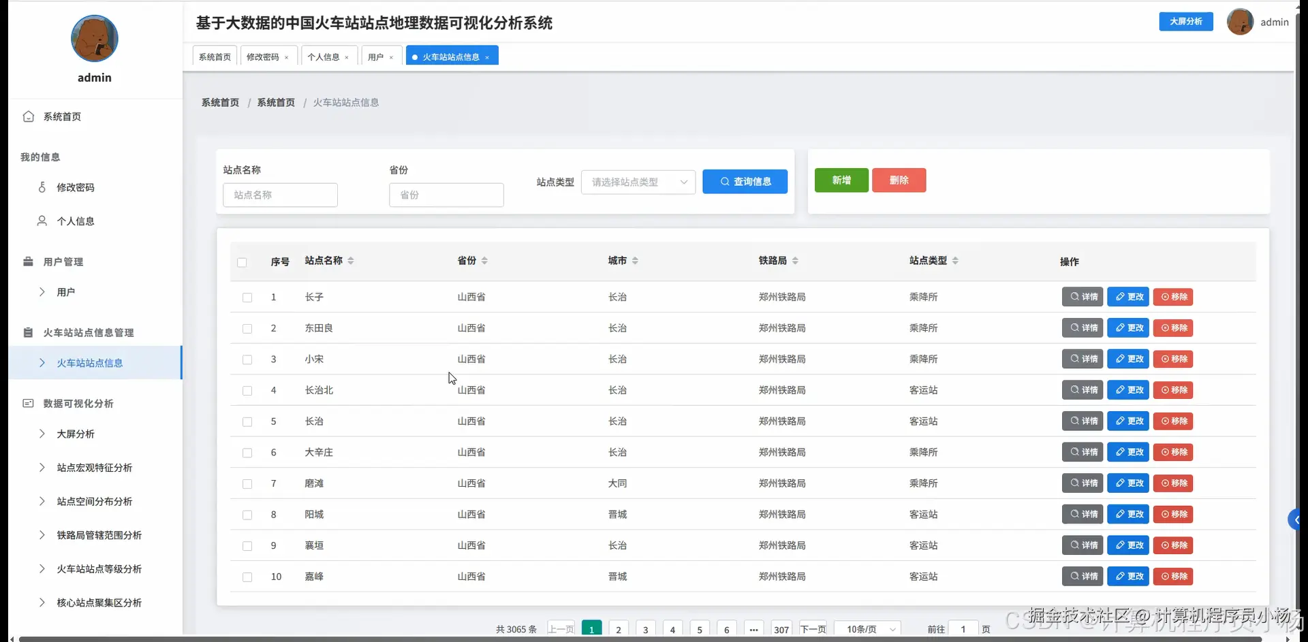Click the 查询信息 search button
The width and height of the screenshot is (1308, 642).
pos(745,182)
